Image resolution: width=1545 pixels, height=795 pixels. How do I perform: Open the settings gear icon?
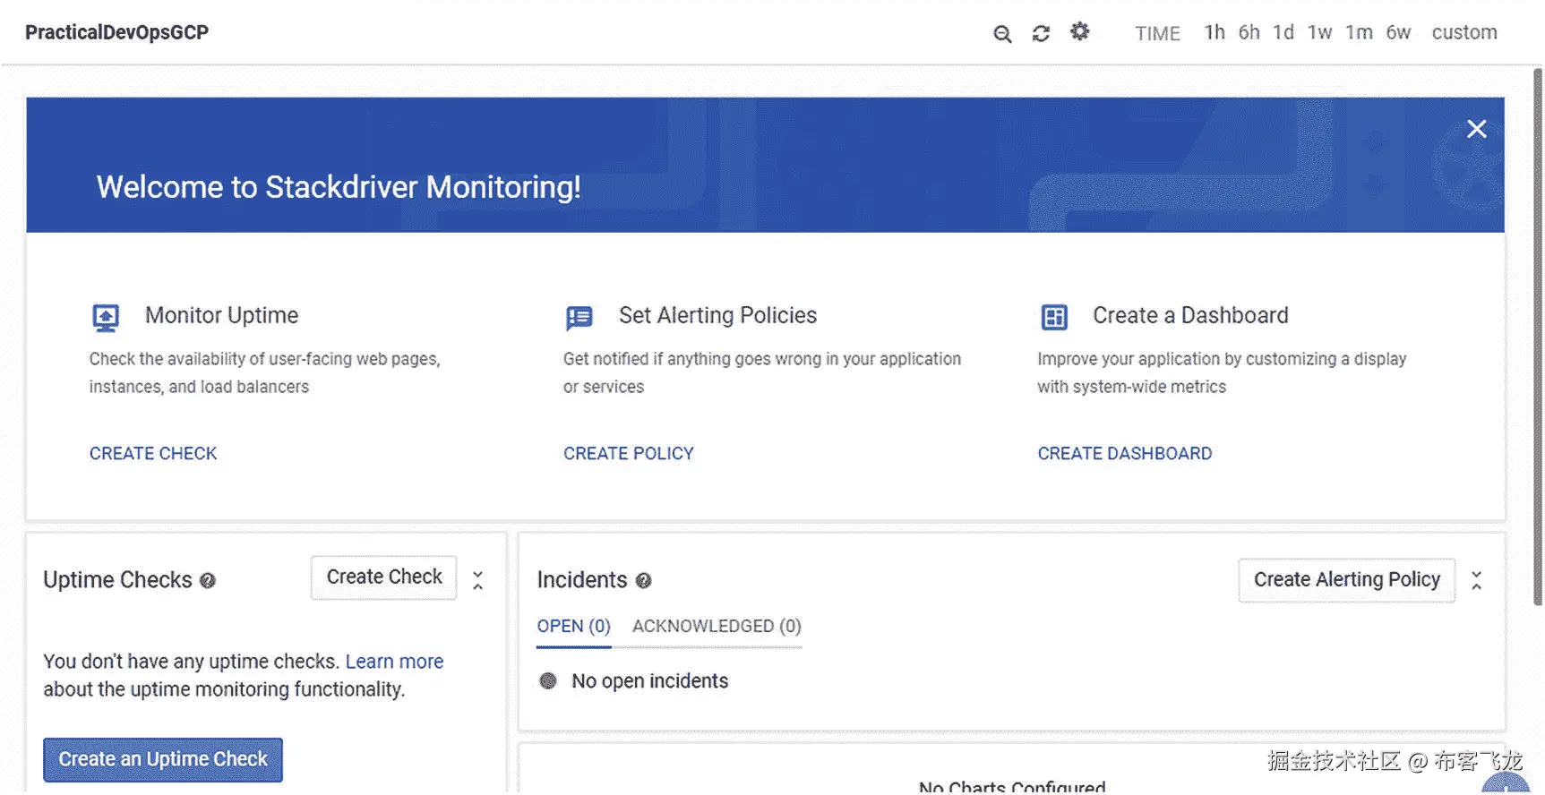1080,32
